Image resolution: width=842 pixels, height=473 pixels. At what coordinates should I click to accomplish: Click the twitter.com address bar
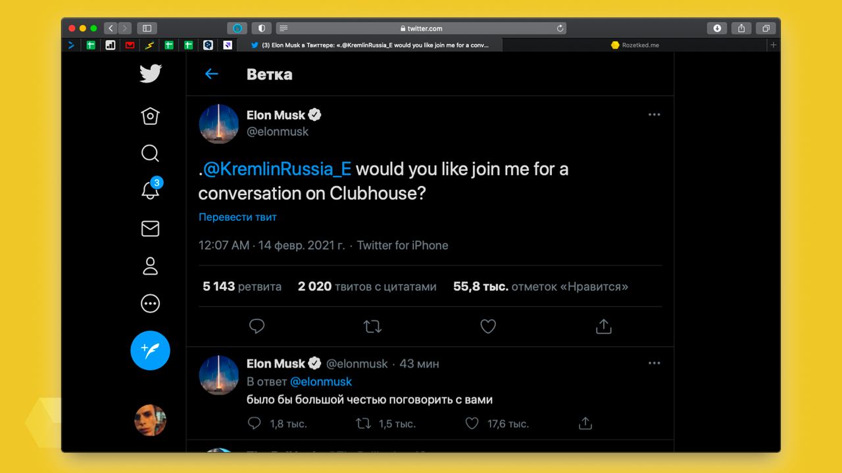[420, 28]
